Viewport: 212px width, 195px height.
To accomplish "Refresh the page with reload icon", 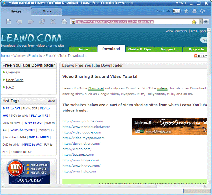I will click(42, 22).
